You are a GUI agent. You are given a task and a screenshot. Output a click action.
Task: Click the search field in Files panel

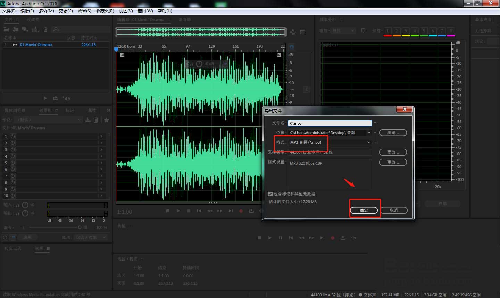tap(81, 29)
